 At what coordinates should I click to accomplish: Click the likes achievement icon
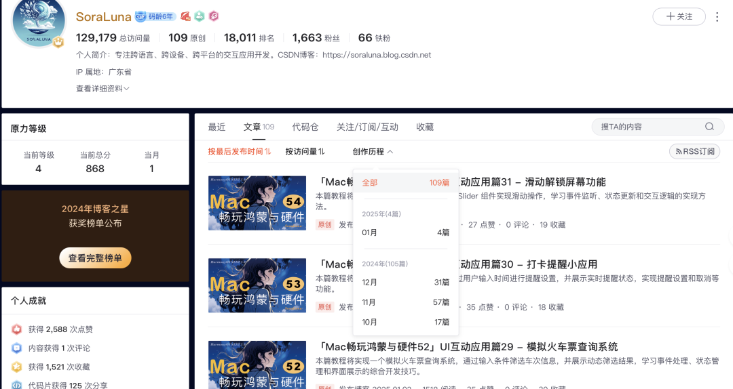point(17,329)
